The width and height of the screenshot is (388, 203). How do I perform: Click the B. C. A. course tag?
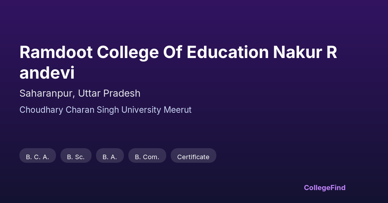point(38,157)
